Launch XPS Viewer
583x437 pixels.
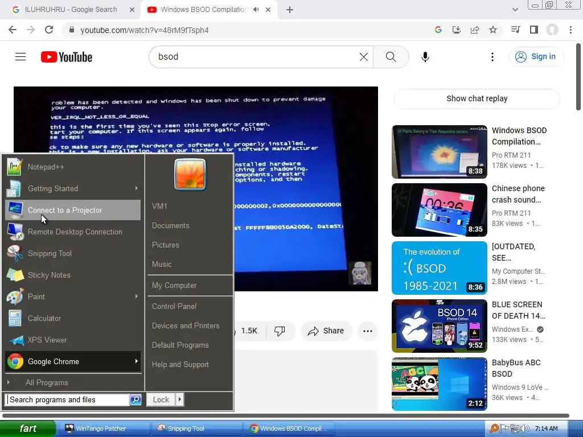pyautogui.click(x=73, y=340)
